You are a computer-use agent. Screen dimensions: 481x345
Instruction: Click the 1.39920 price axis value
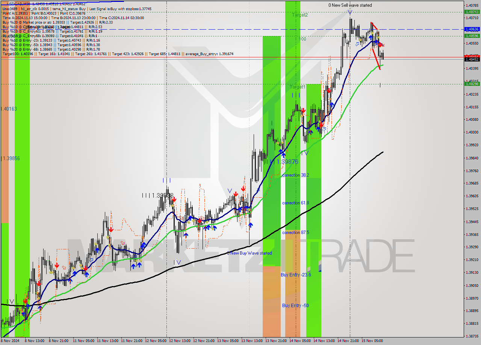point(472,145)
